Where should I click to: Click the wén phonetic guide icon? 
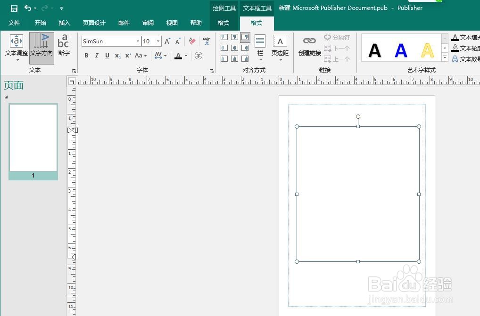[x=207, y=41]
